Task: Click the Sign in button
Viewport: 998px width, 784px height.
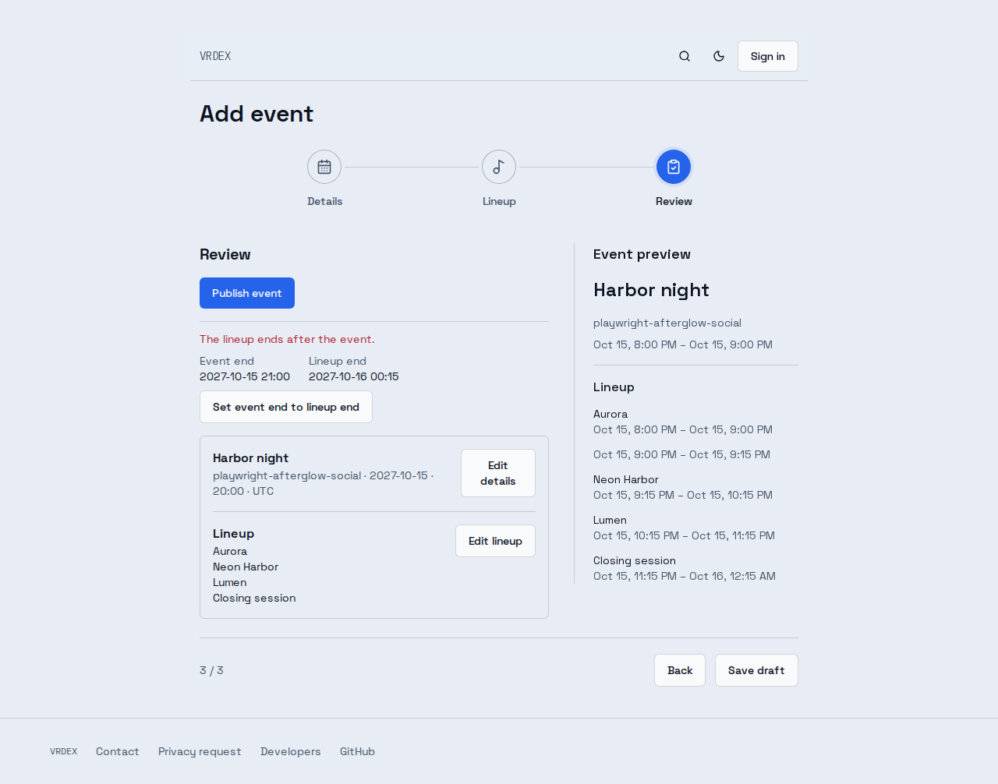Action: [x=768, y=56]
